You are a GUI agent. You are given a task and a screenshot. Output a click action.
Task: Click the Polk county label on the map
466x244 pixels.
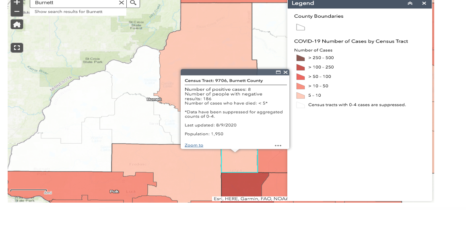(114, 191)
